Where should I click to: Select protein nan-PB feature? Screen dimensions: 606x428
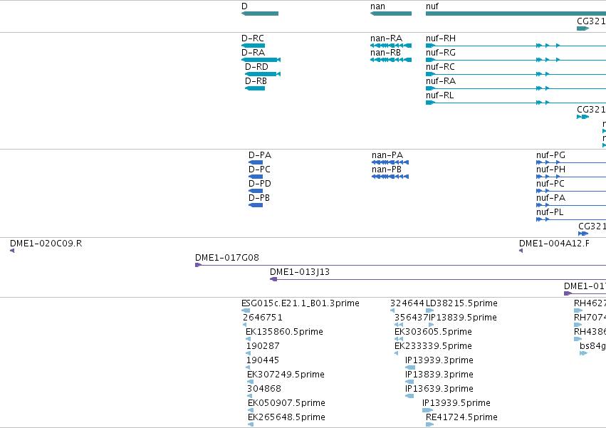coord(390,177)
